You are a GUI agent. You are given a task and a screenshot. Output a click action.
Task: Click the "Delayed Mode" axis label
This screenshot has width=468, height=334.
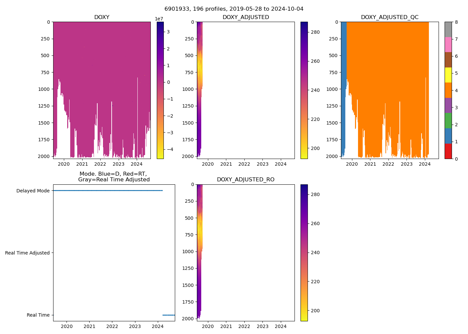(x=33, y=191)
